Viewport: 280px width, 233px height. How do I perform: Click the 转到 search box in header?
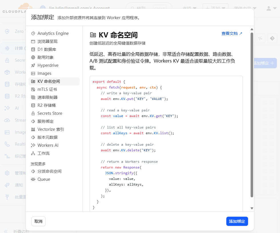149,8
